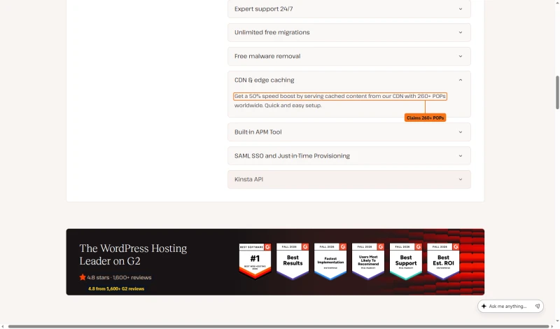Screen dimensions: 560x329
Task: Click the Best Support G2 badge
Action: point(406,261)
